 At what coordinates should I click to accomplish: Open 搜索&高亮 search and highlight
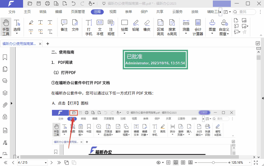[x=172, y=26]
